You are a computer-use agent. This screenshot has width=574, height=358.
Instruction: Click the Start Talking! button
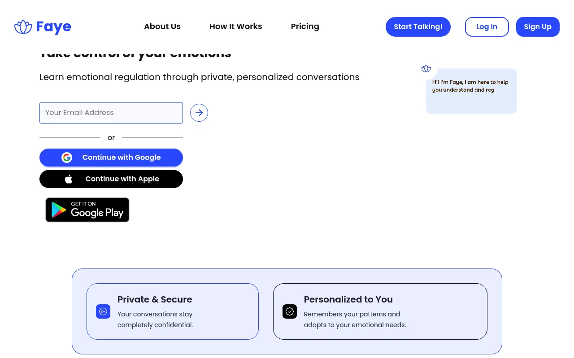click(418, 27)
